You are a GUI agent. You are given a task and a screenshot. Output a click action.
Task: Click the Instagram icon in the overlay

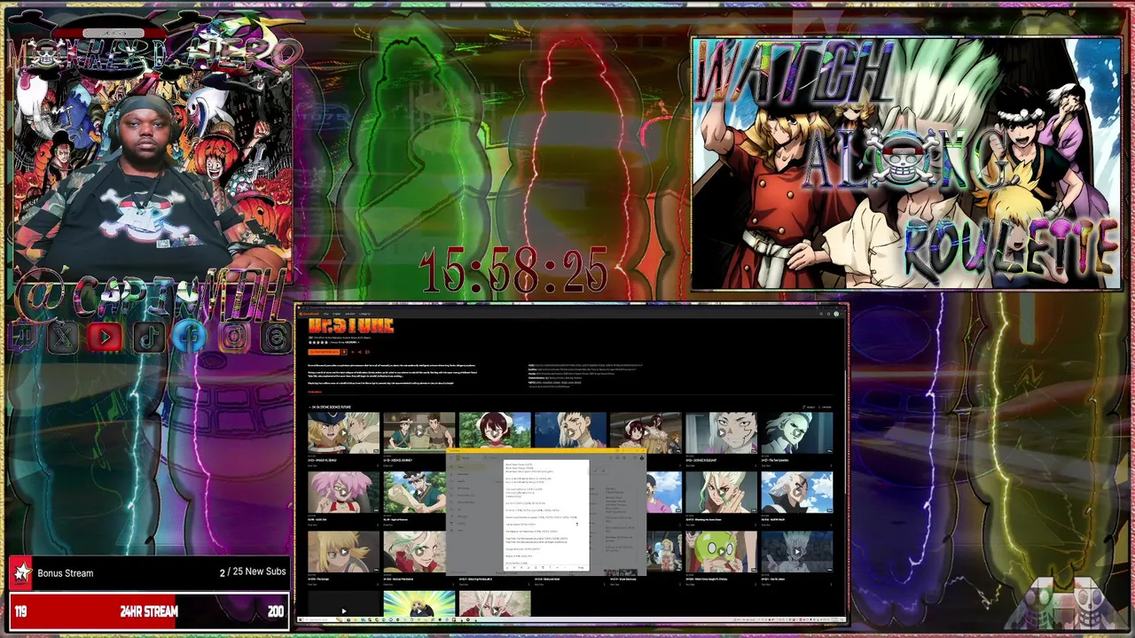click(x=234, y=338)
